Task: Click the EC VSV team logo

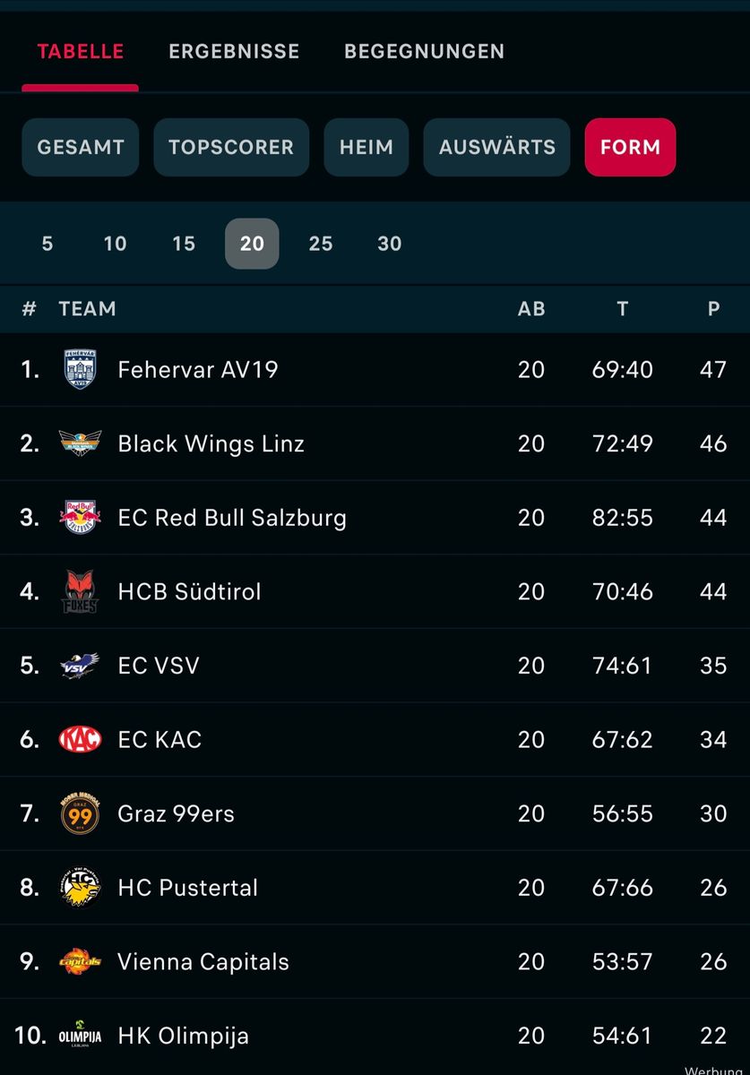Action: pyautogui.click(x=80, y=666)
